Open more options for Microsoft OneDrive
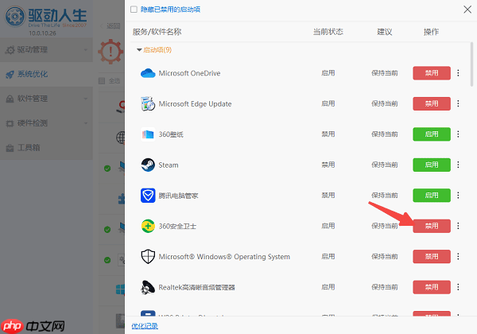Screen dimensions: 477x334 coord(458,73)
